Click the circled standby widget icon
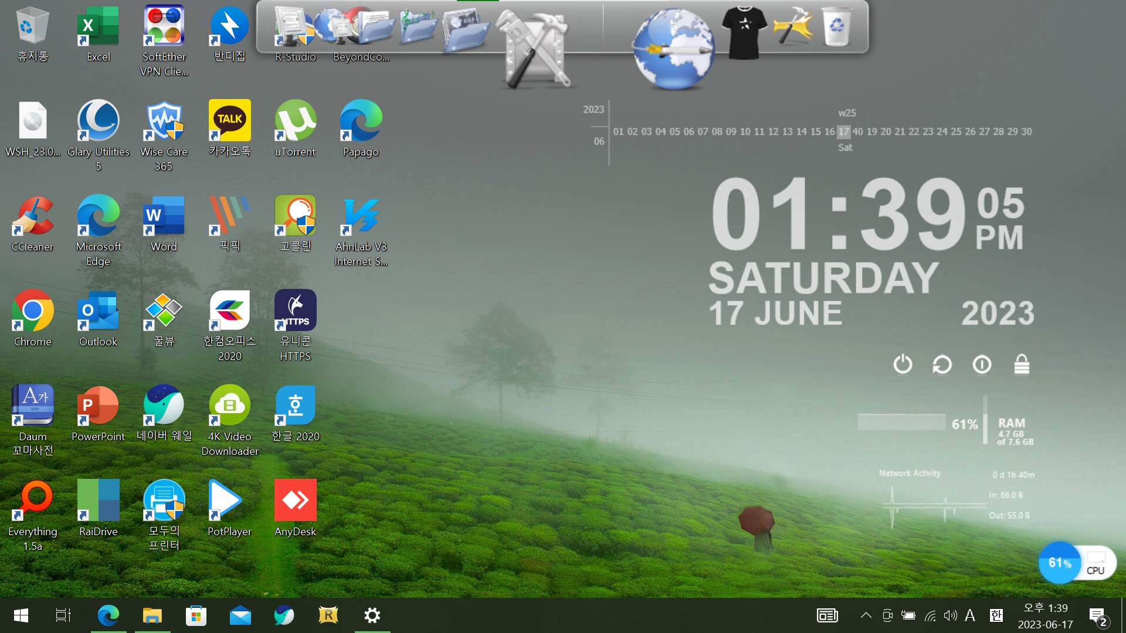This screenshot has width=1126, height=633. (x=982, y=365)
